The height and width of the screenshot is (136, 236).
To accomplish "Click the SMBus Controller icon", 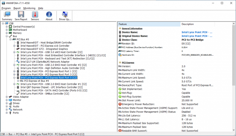I will [18, 94].
